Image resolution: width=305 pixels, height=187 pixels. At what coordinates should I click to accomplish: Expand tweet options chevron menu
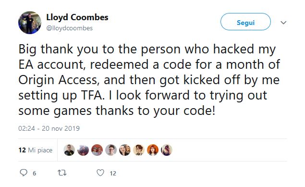tap(283, 23)
